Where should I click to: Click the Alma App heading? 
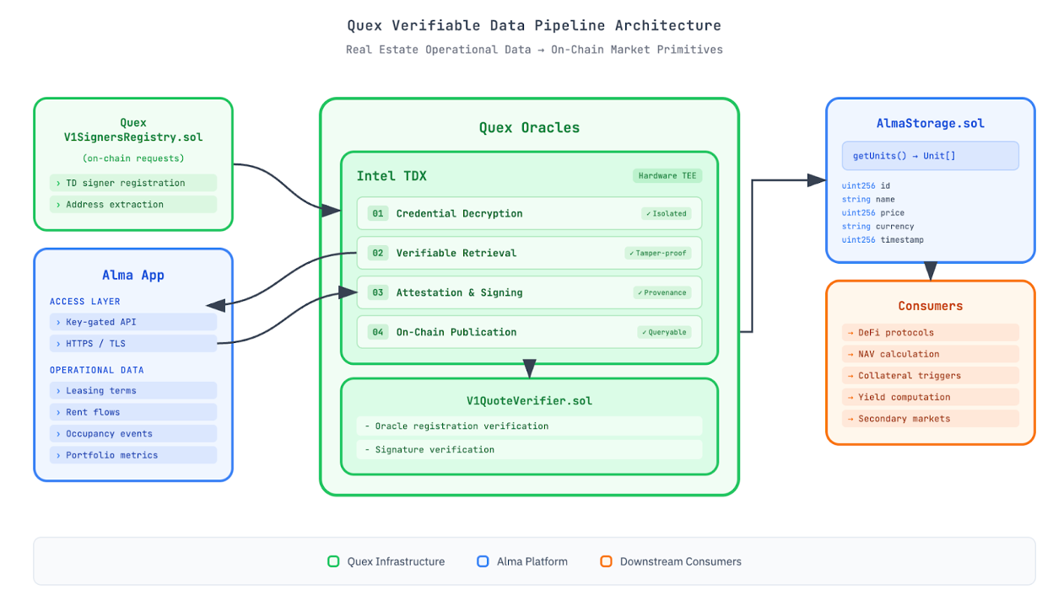[133, 276]
